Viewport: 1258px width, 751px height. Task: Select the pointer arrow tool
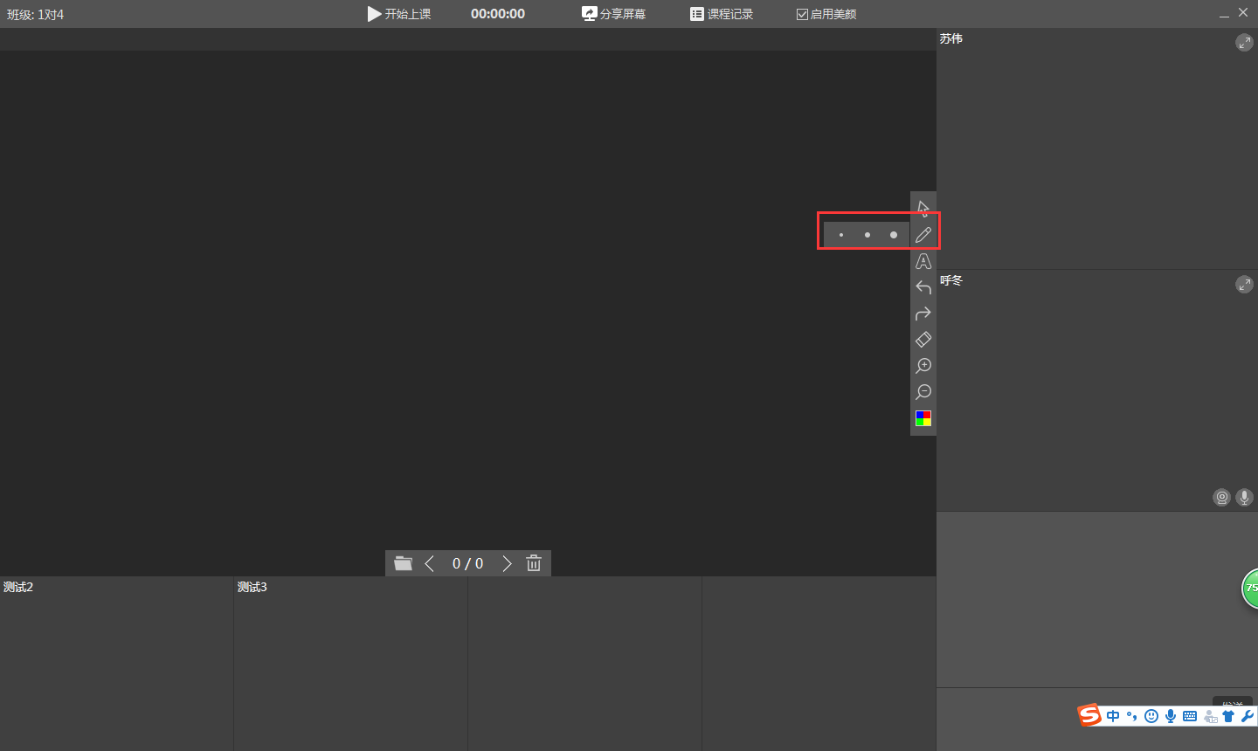coord(923,208)
